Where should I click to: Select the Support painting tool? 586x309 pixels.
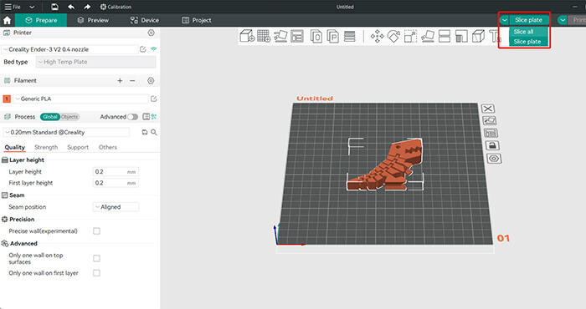pyautogui.click(x=461, y=36)
